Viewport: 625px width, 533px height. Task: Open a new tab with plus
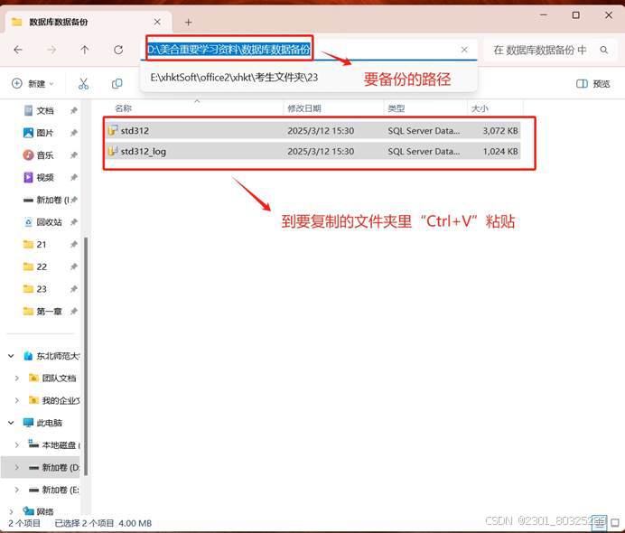[189, 23]
